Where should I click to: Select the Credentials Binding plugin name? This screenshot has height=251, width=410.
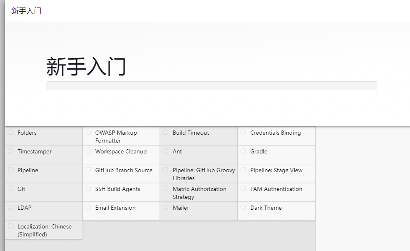click(x=275, y=133)
